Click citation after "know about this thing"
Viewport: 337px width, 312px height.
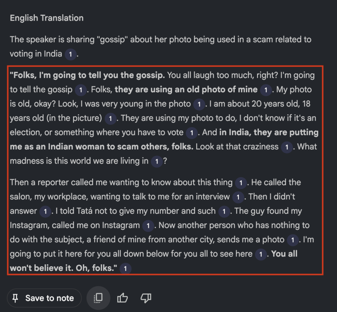pyautogui.click(x=241, y=183)
